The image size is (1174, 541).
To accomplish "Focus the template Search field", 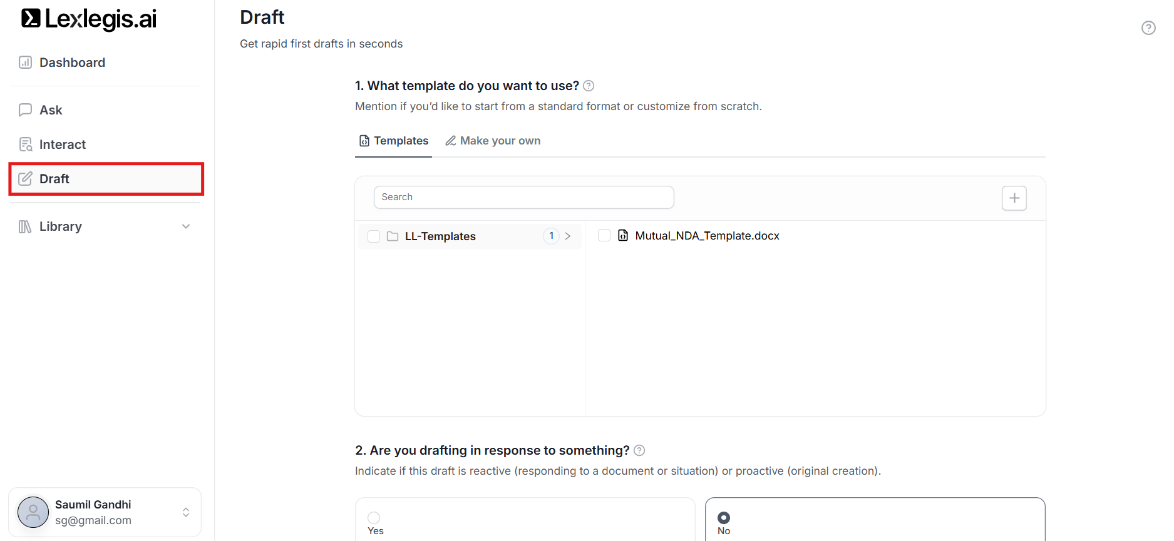I will pos(523,197).
